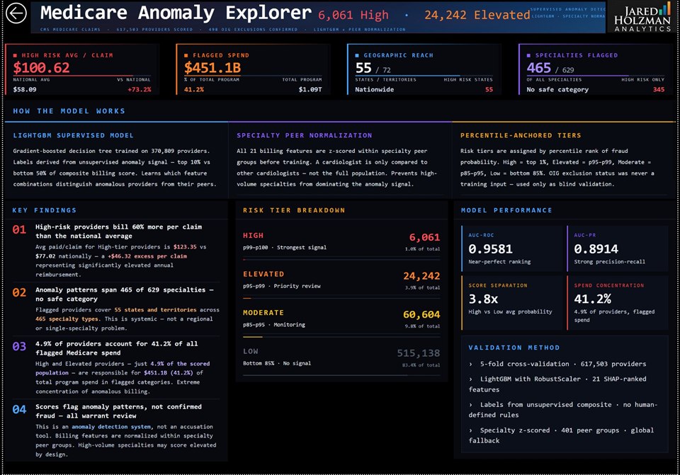The image size is (680, 475).
Task: Open the anomaly detection system link
Action: 111,427
